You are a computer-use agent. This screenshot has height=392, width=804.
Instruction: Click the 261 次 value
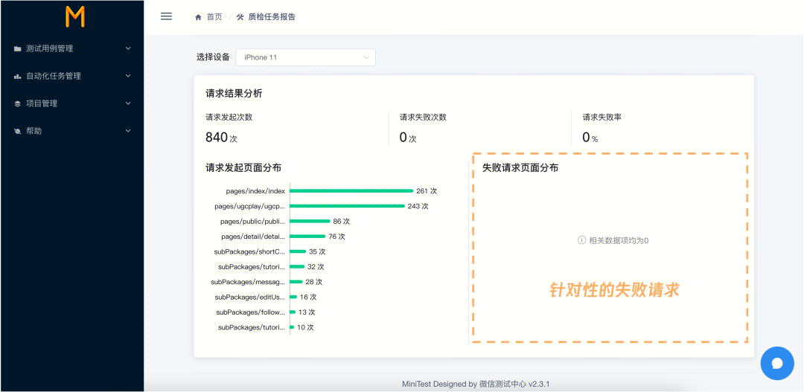coord(427,191)
